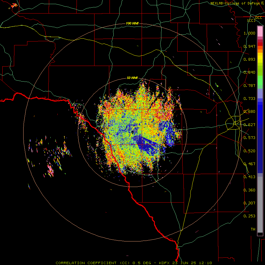The width and height of the screenshot is (265, 265).
Task: Click the 0.467 scale value
Action: coord(249,164)
